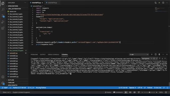Select the TERMINAL panel tab
The width and height of the screenshot is (170, 96).
pos(65,54)
